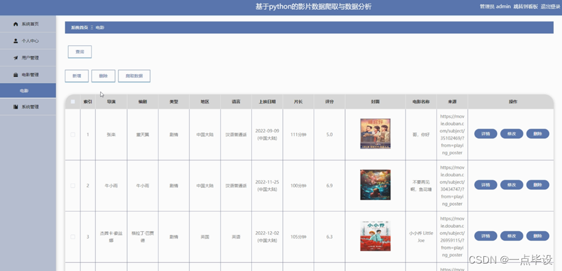Click the 封面 column header

(375, 102)
